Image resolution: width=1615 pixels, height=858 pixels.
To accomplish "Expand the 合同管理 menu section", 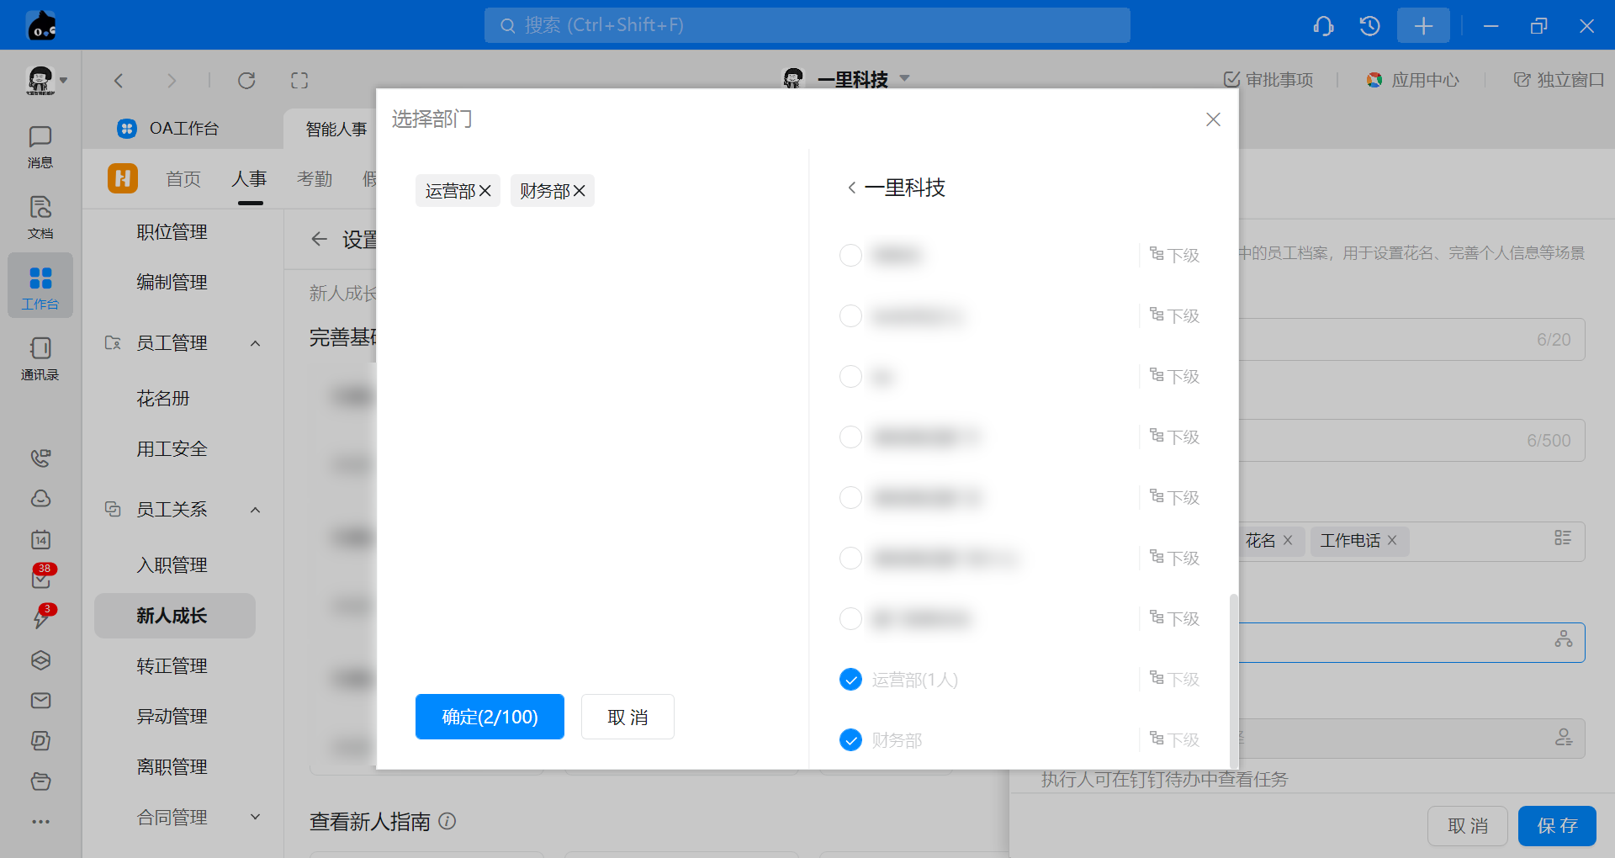I will pos(256,817).
